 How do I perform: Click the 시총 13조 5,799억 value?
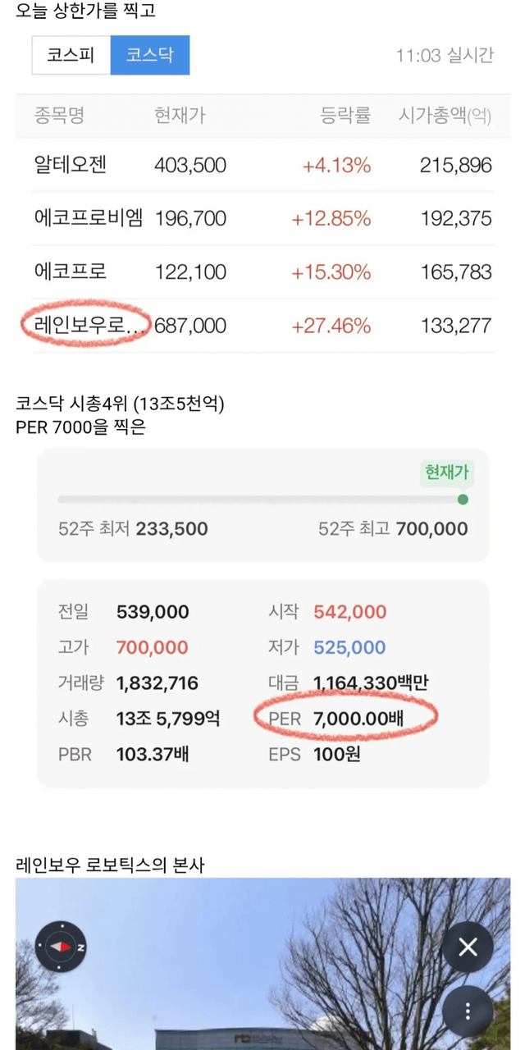(x=167, y=719)
